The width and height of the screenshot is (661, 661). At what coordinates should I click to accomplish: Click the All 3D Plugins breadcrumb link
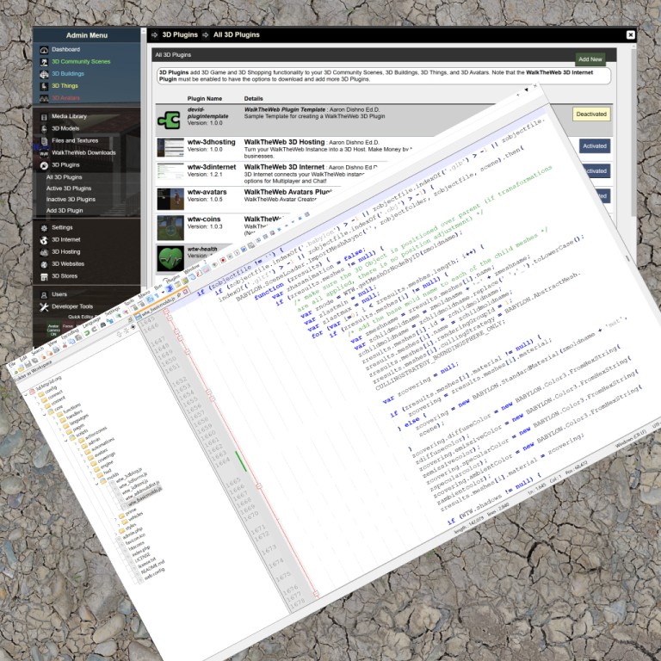coord(237,35)
